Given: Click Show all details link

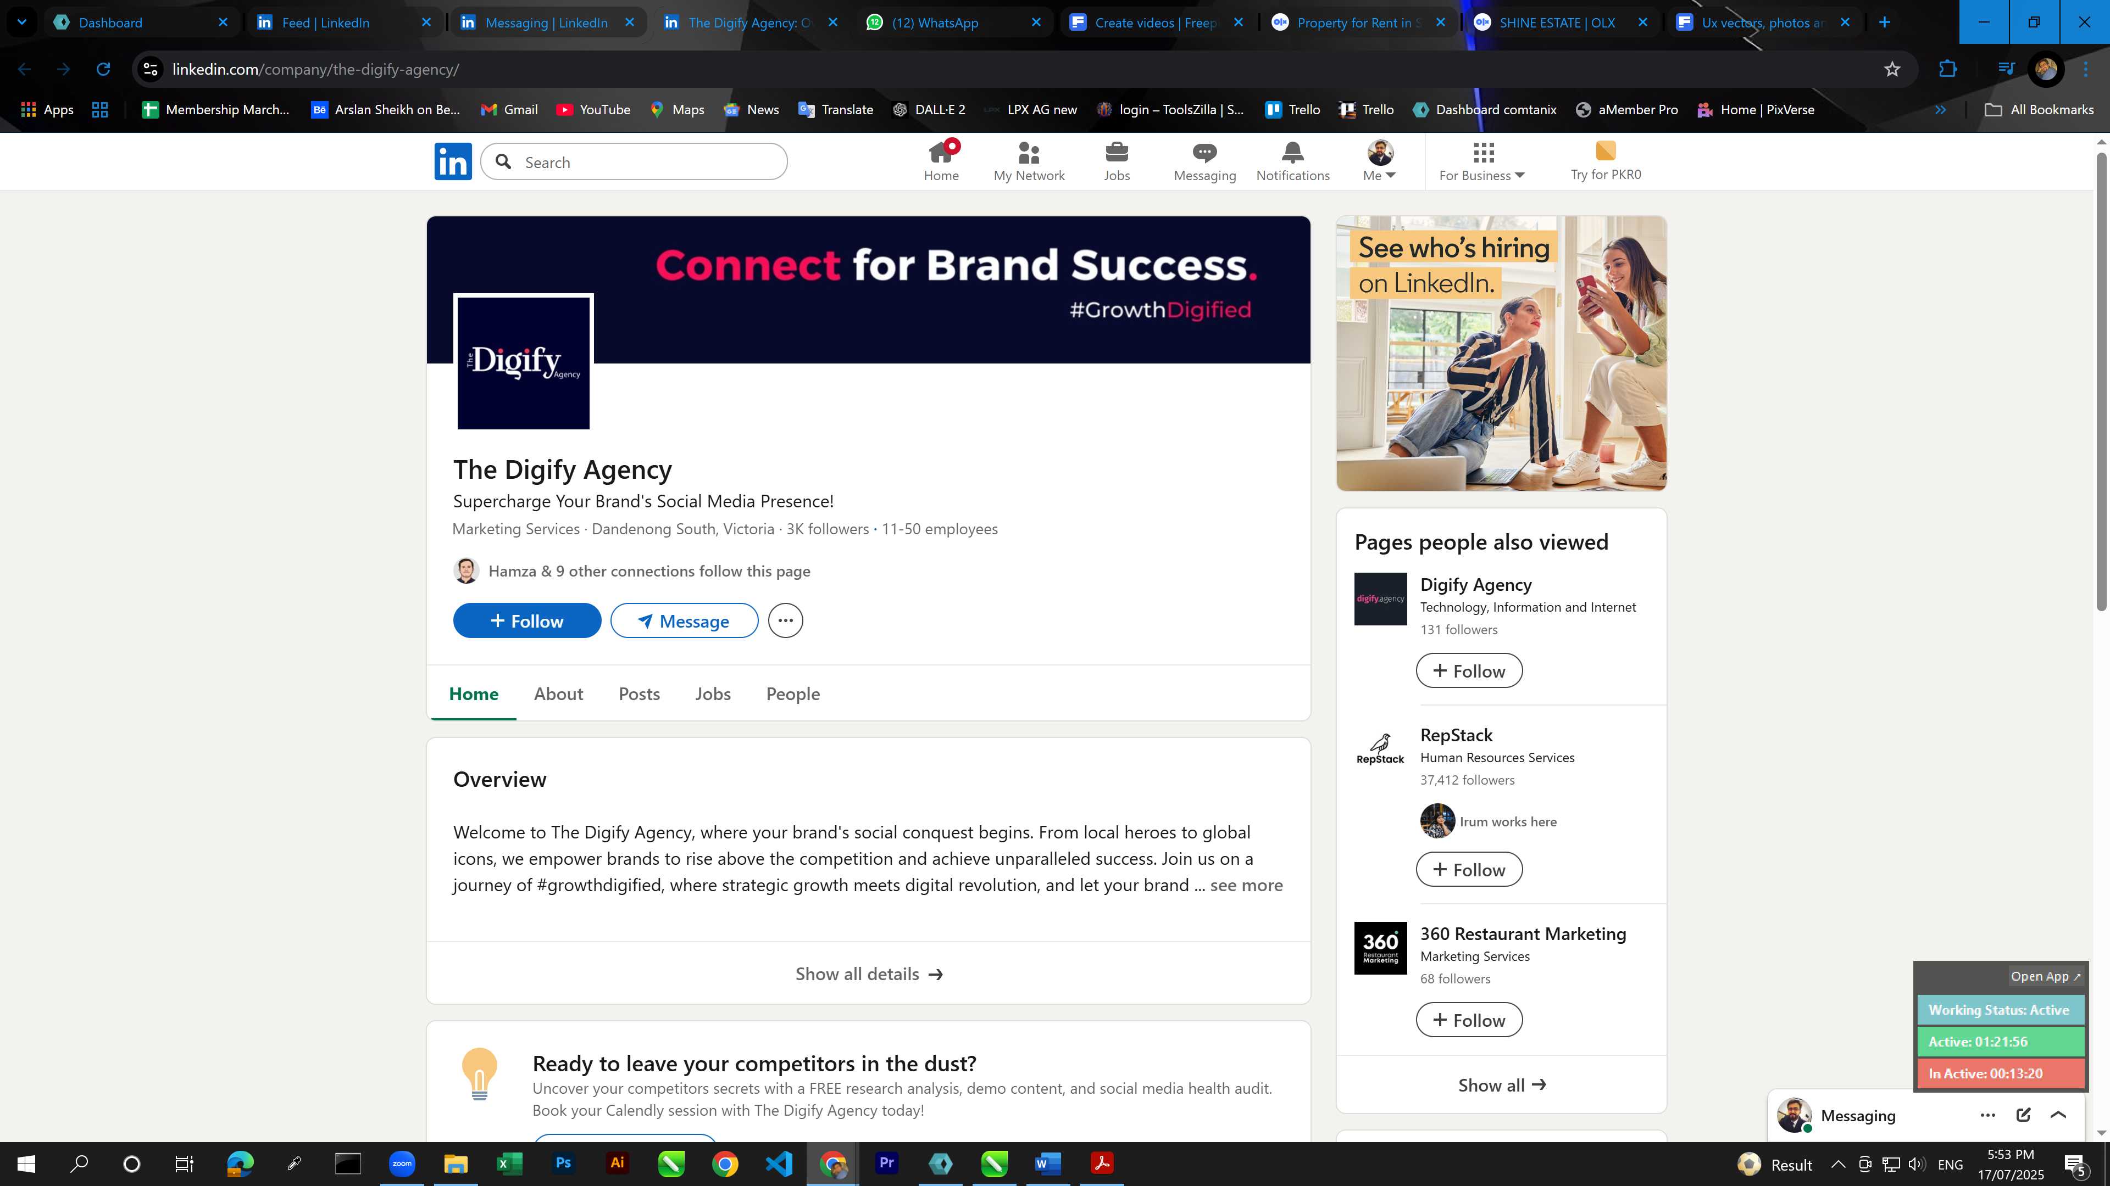Looking at the screenshot, I should [868, 973].
